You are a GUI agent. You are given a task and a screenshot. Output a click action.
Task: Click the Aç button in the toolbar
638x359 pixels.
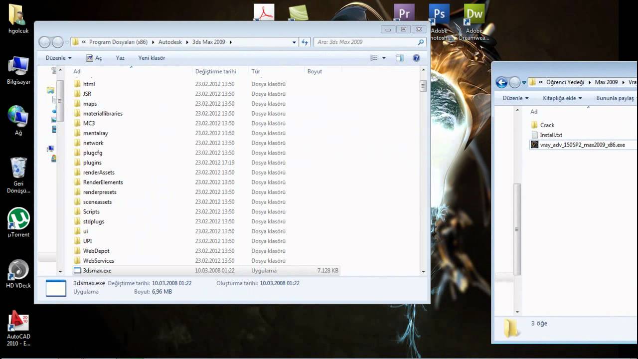[x=94, y=58]
